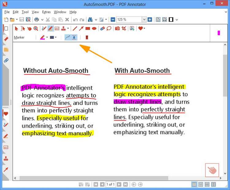The width and height of the screenshot is (230, 190).
Task: Go to the last page button
Action: tap(125, 184)
